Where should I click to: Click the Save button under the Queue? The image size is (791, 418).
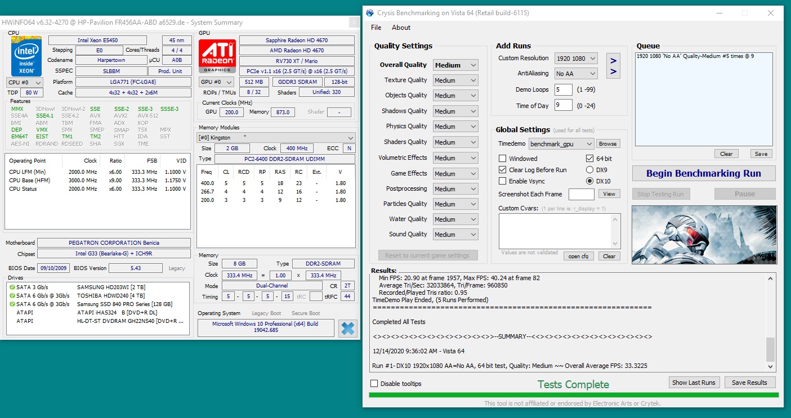[x=761, y=154]
